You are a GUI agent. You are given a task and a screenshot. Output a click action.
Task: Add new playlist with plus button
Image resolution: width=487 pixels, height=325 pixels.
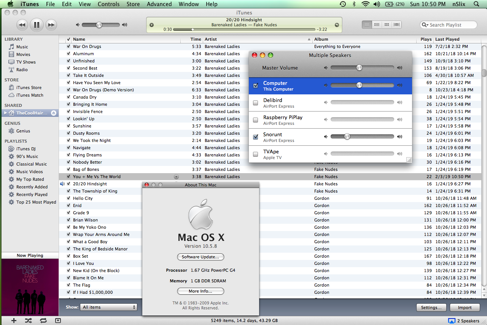[x=14, y=320]
